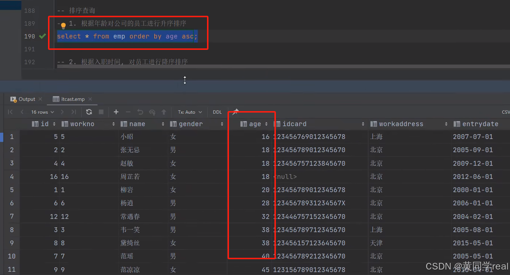The height and width of the screenshot is (275, 510).
Task: Click the name cell '张无忌'
Action: [130, 150]
